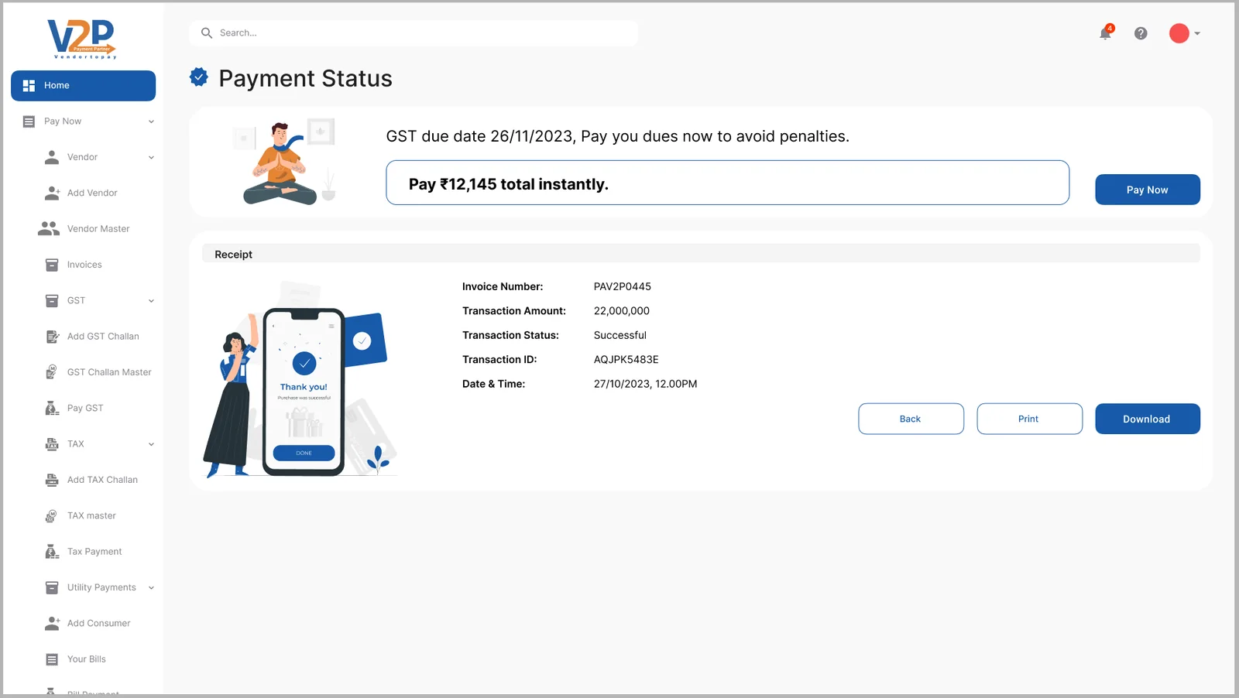The width and height of the screenshot is (1239, 698).
Task: Click the Vendor person icon
Action: tap(52, 157)
